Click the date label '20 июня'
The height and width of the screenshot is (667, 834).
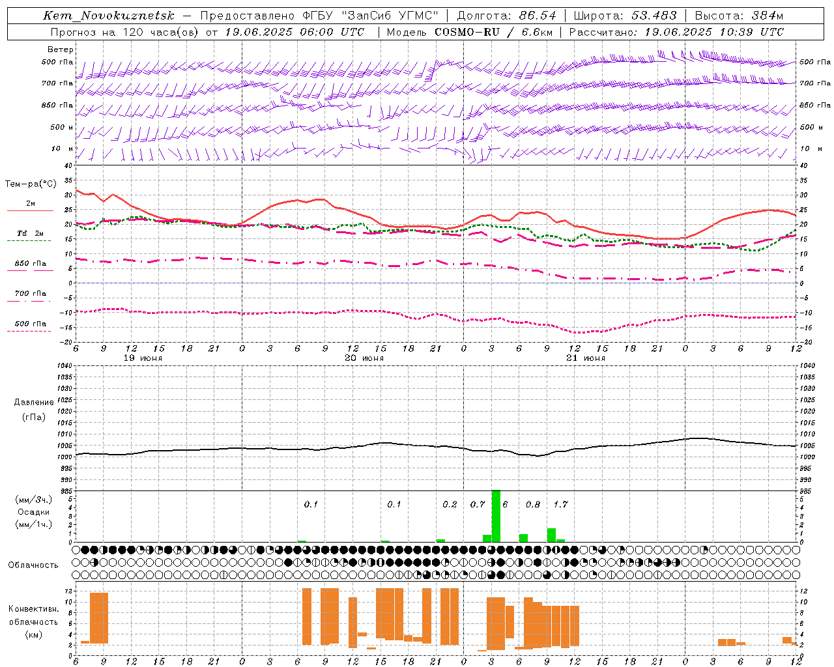pyautogui.click(x=364, y=358)
